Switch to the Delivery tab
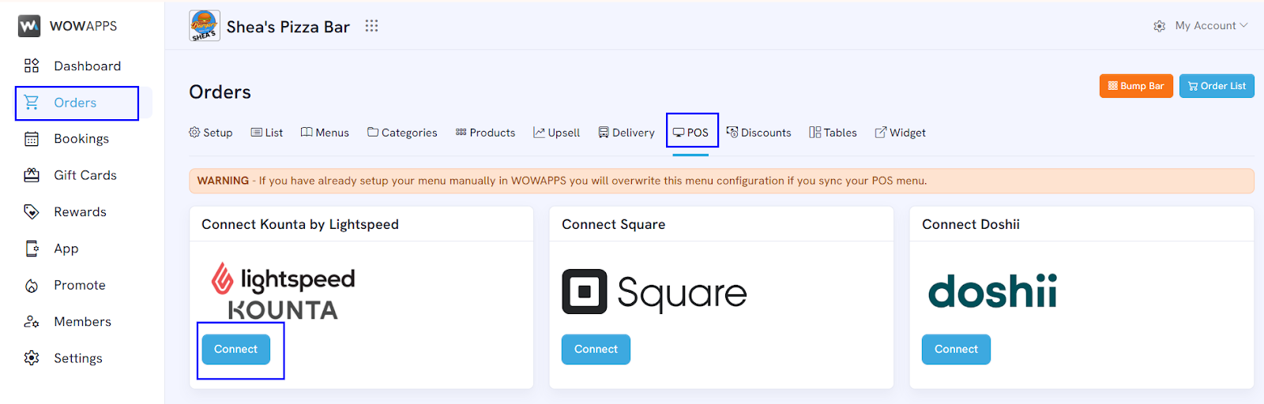Screen dimensions: 1264x404 click(x=626, y=133)
